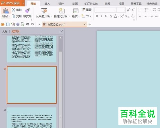Click the export to PDF icon

tap(13, 24)
